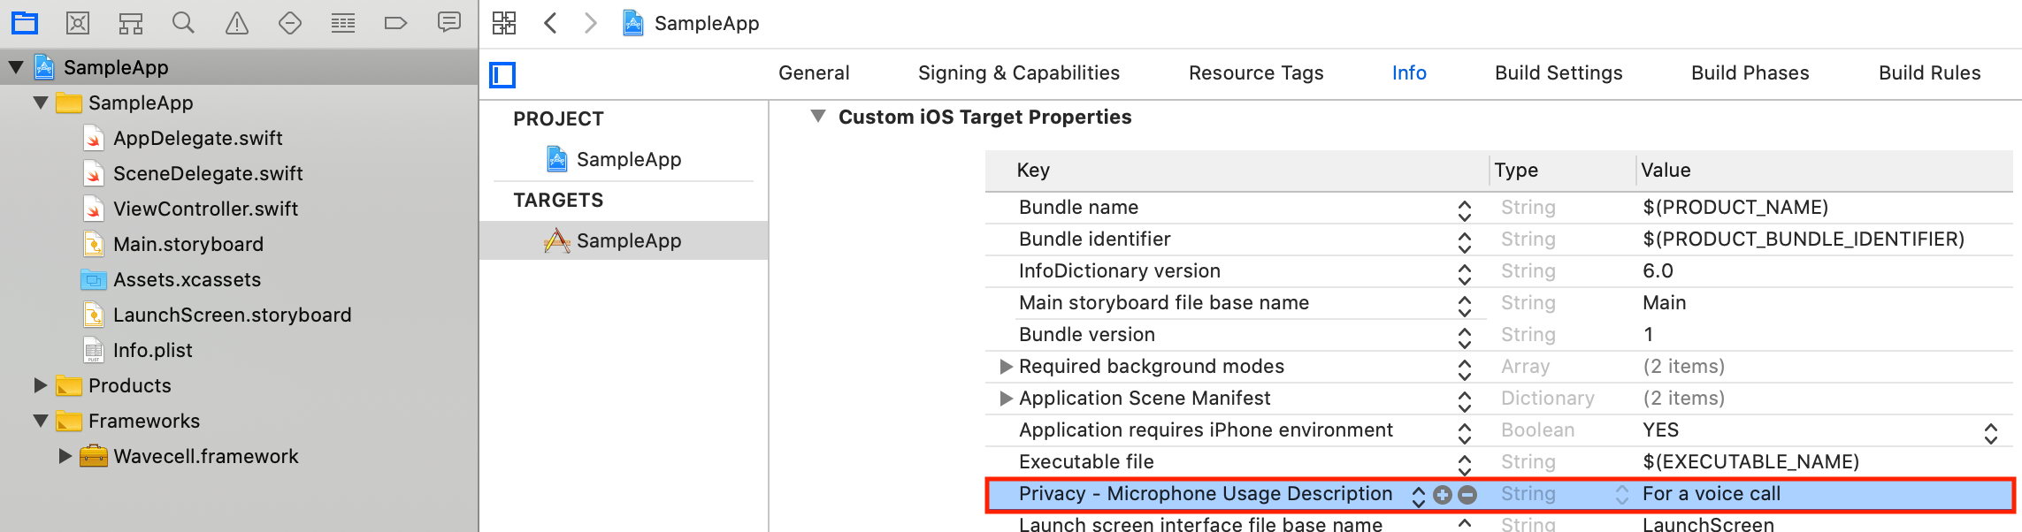Click minus button on Microphone Usage row
This screenshot has height=532, width=2022.
[1467, 495]
